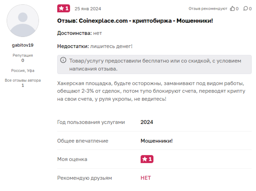Open comments via speech bubble icon

(246, 9)
